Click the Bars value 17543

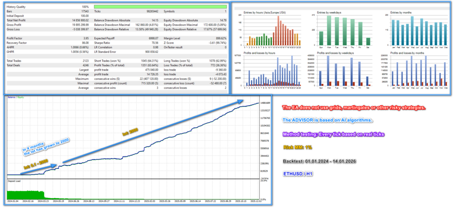(x=85, y=11)
